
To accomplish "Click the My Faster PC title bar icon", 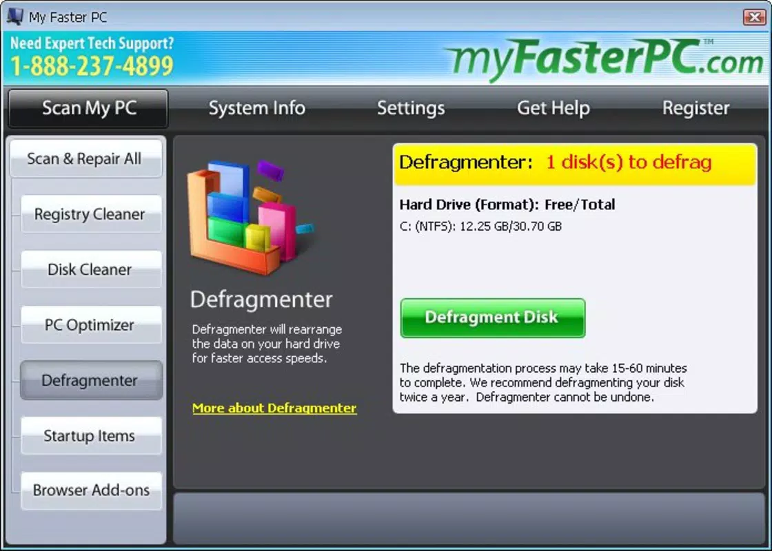I will point(14,17).
